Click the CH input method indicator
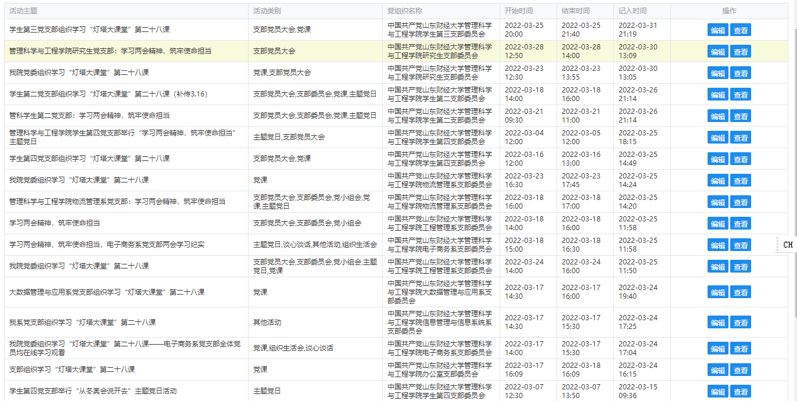The width and height of the screenshot is (797, 401). point(787,245)
